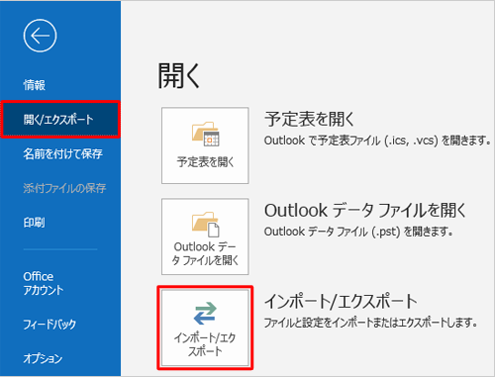Click the .ics, .vcs description text
Image resolution: width=495 pixels, height=377 pixels.
377,141
